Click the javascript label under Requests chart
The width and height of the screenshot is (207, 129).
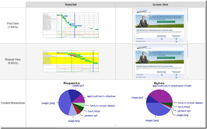point(91,115)
